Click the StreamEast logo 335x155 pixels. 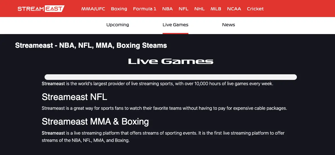[x=41, y=9]
